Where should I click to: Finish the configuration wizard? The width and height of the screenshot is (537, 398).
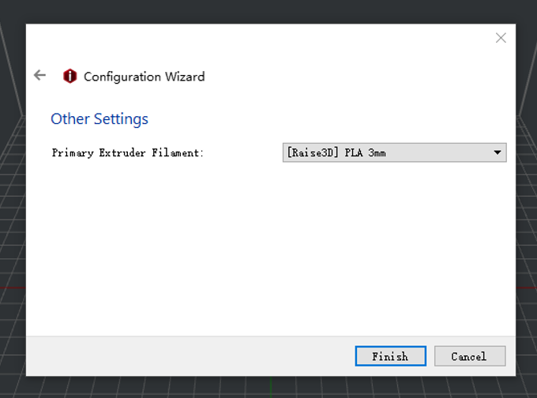[390, 356]
